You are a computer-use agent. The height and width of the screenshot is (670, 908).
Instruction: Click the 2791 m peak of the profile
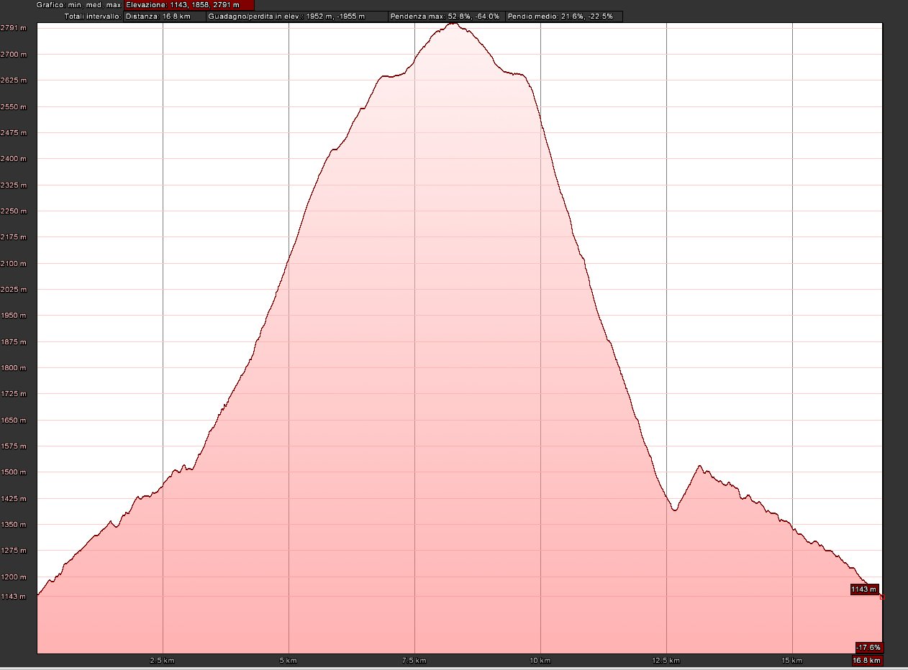tap(453, 24)
